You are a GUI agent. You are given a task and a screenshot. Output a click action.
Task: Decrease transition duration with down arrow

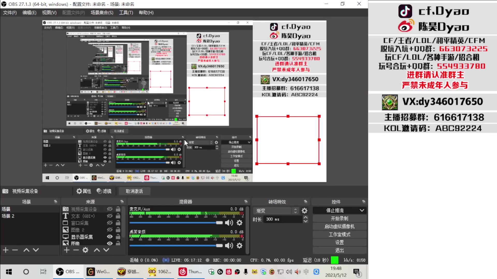(x=305, y=221)
